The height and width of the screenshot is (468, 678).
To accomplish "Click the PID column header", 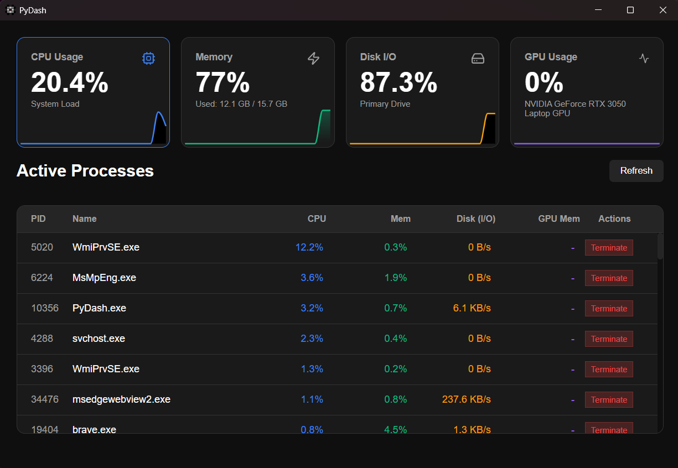I will coord(38,219).
